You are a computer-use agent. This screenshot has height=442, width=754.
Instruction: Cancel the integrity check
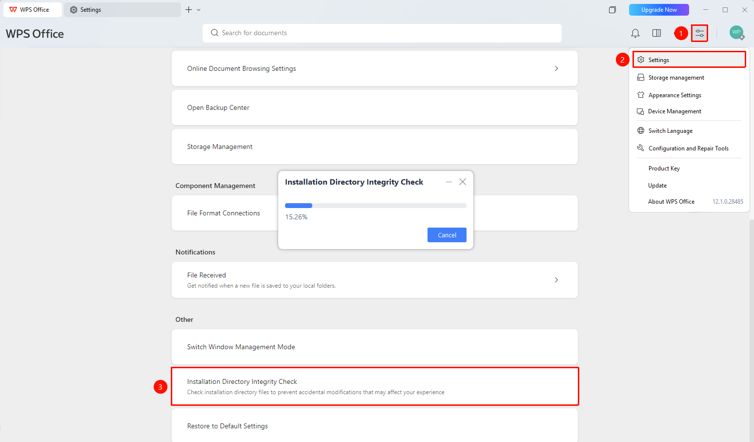coord(447,235)
